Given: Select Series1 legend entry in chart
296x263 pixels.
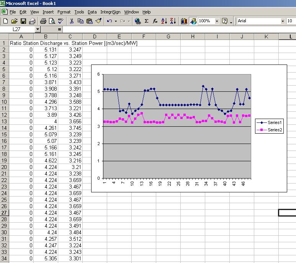Looking at the screenshot, I should [x=269, y=122].
